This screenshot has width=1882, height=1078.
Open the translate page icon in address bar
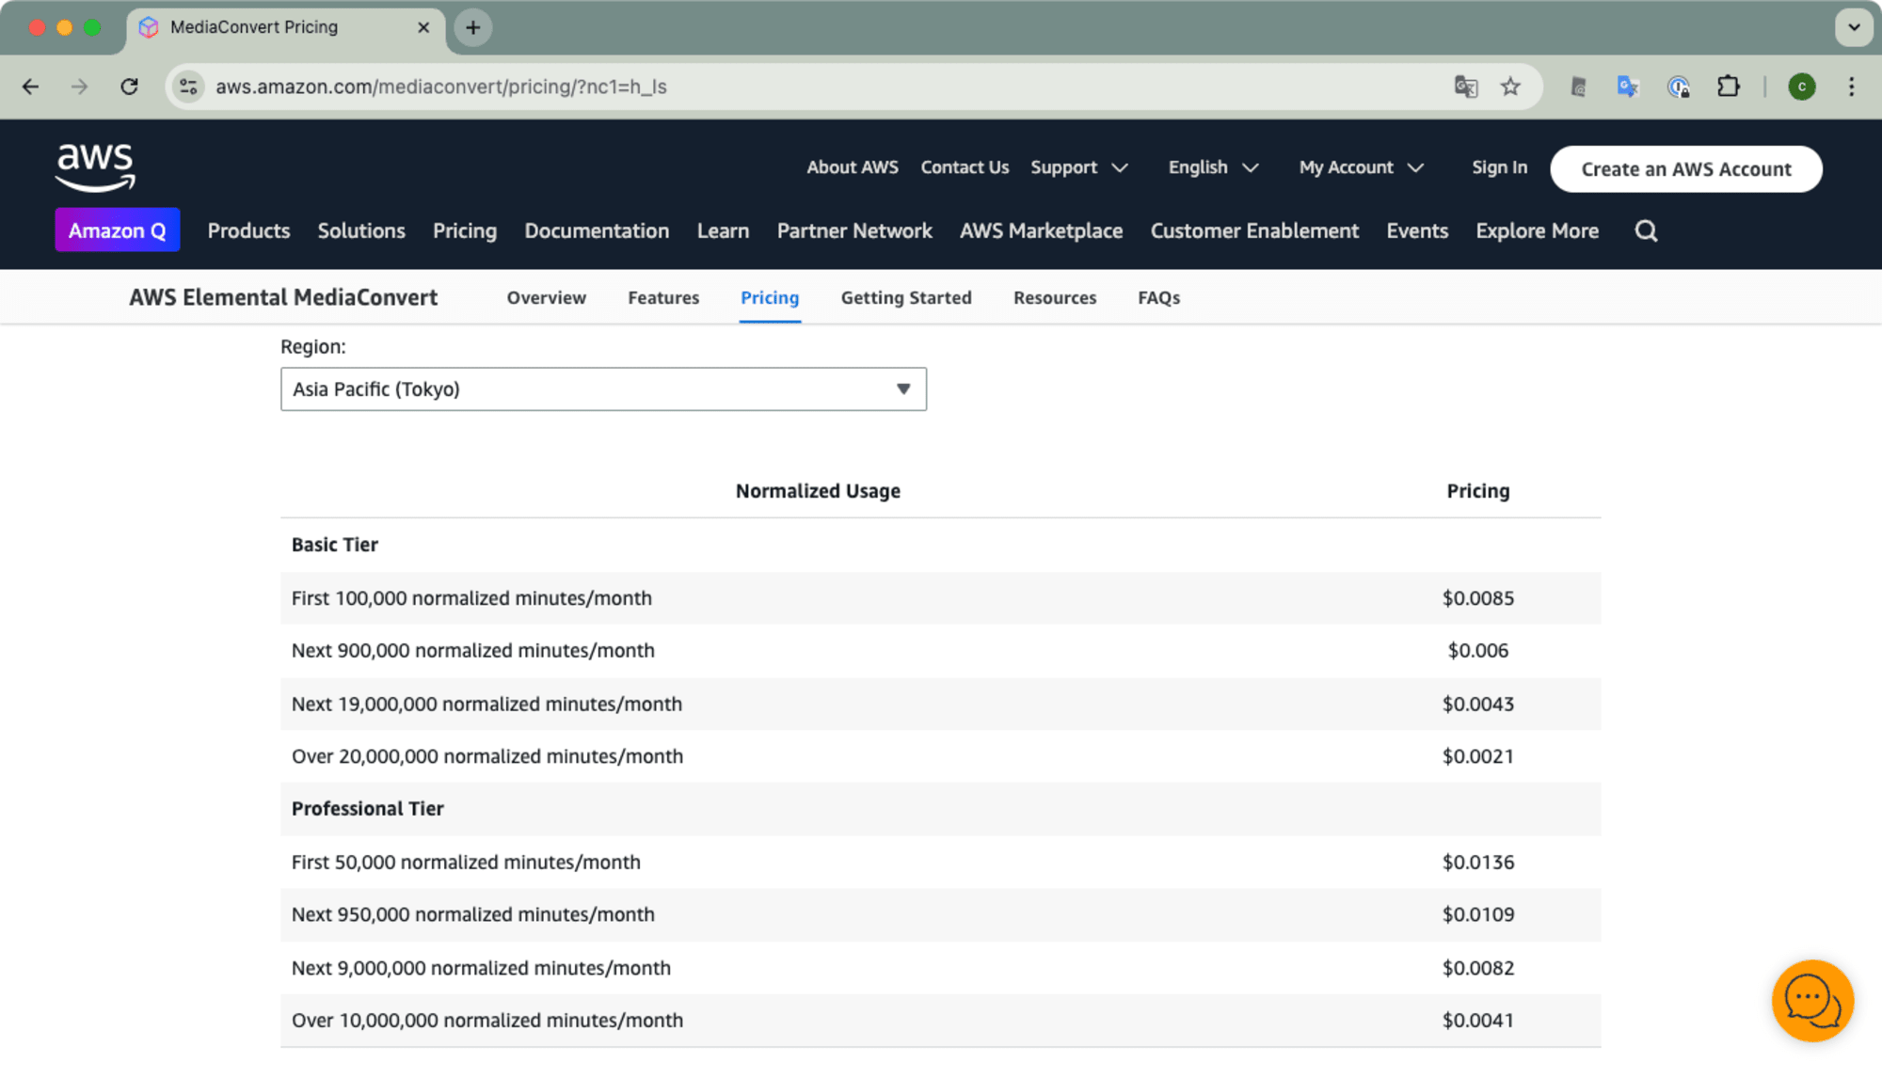(1465, 87)
